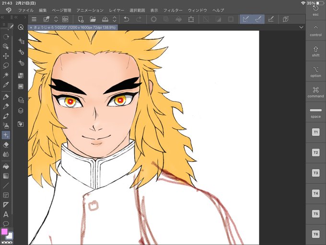Collapse the leftmost palette dock double-arrow
Viewport: 326px width, 245px height.
(2, 17)
